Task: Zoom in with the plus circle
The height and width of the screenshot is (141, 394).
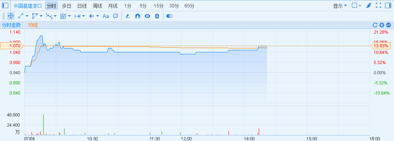Action: click(x=382, y=25)
